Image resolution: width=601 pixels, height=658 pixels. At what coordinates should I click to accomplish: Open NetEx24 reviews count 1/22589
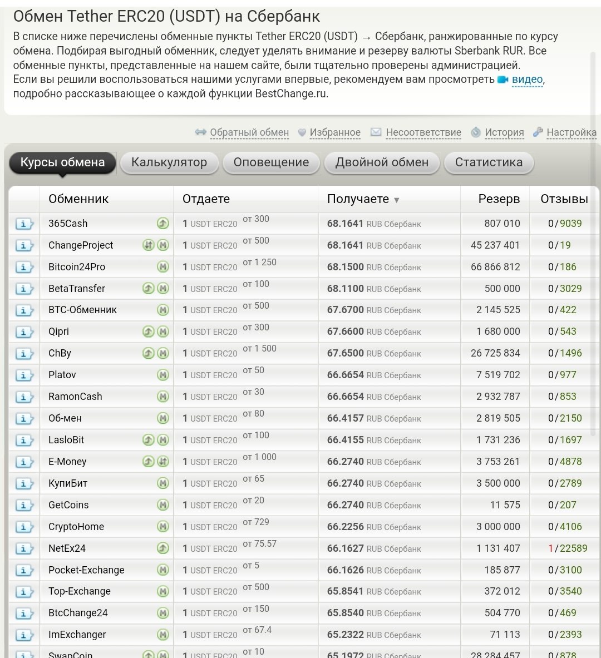[568, 548]
